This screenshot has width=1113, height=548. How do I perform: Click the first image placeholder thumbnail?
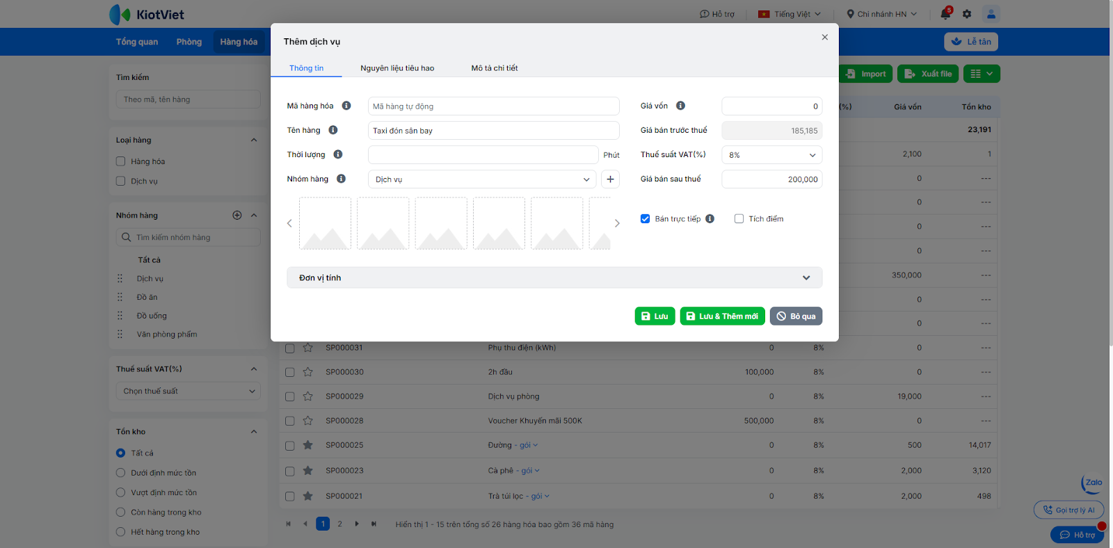tap(325, 223)
